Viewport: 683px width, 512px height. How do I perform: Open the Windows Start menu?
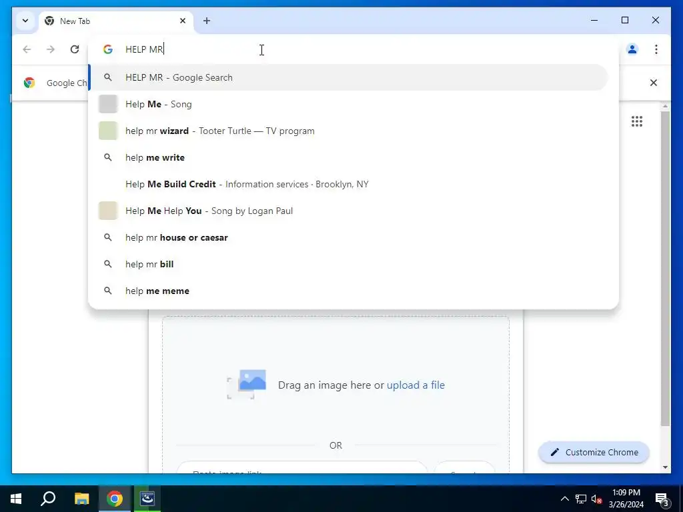click(16, 499)
